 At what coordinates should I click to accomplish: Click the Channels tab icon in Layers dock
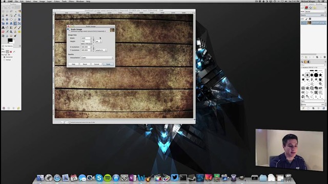pyautogui.click(x=306, y=8)
